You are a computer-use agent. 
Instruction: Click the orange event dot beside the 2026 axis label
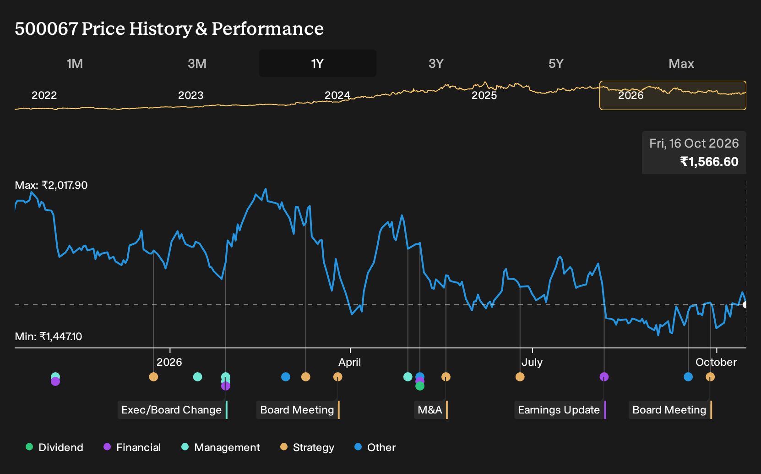point(153,377)
